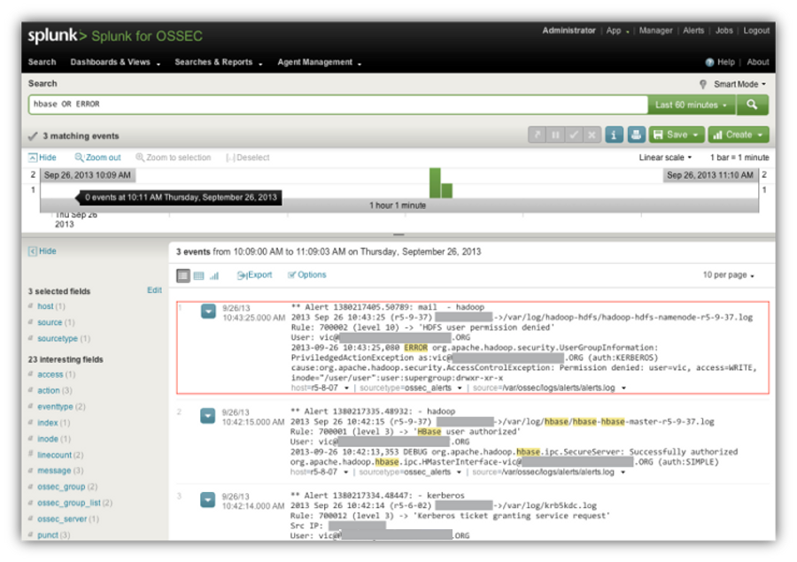Expand the Agent Management menu
The width and height of the screenshot is (797, 562).
319,62
